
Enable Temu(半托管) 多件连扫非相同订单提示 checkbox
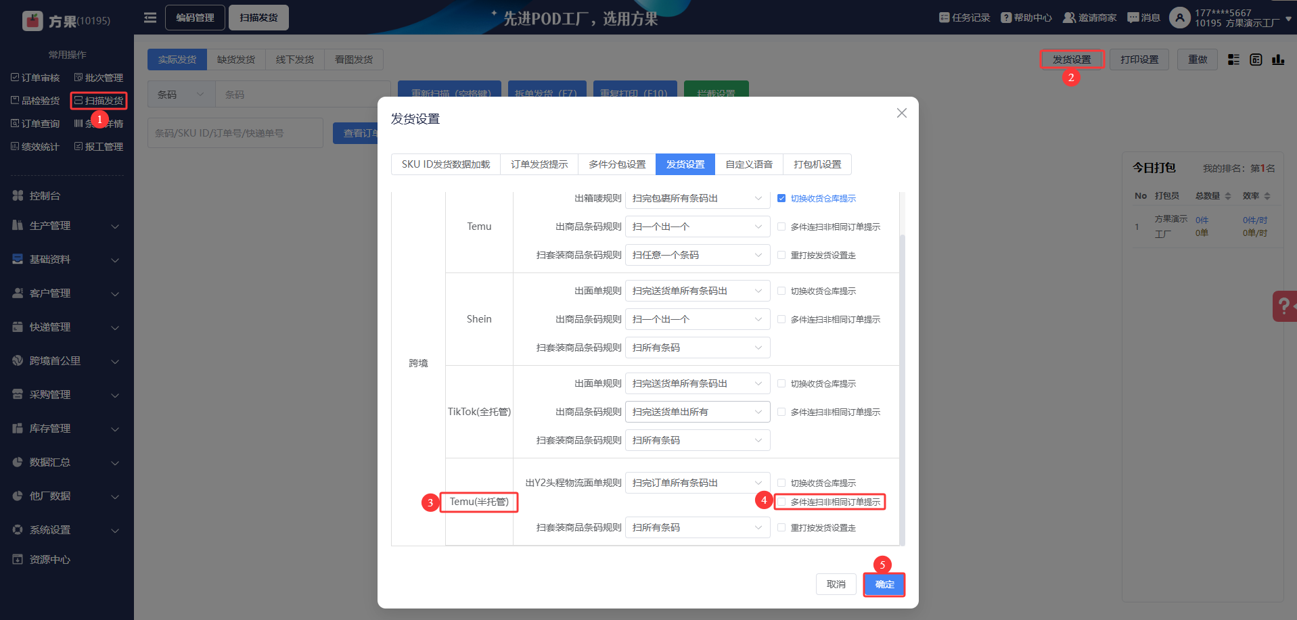pyautogui.click(x=781, y=502)
